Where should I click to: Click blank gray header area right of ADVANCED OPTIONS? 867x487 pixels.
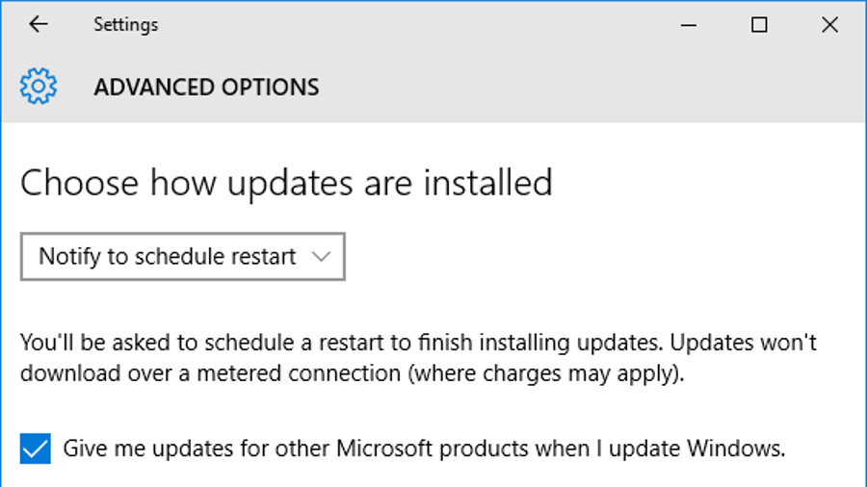[591, 88]
